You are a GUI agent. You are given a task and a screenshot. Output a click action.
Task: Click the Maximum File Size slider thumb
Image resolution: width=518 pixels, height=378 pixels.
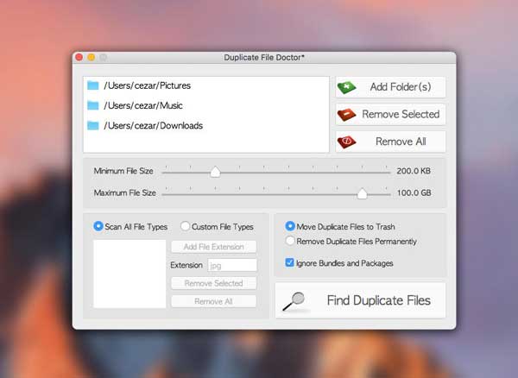[x=362, y=193]
